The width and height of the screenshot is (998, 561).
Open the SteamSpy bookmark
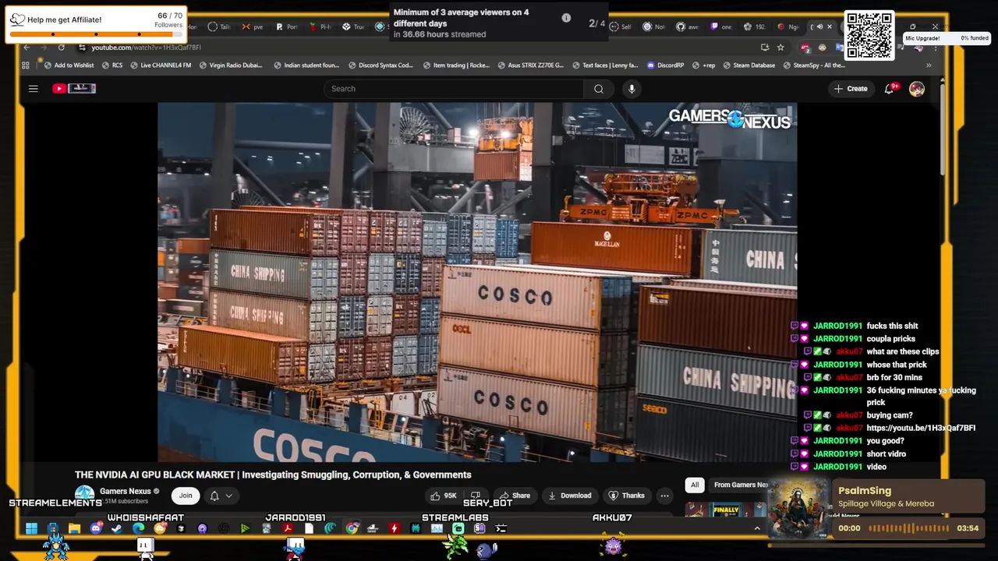tap(813, 65)
